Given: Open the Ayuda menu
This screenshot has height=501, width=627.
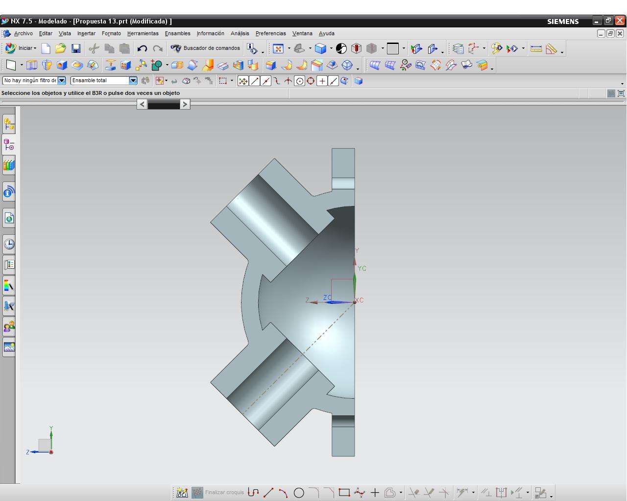Looking at the screenshot, I should 327,33.
